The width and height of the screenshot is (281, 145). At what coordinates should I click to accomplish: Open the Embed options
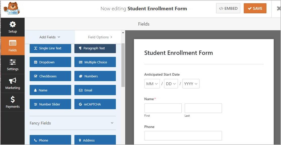[228, 8]
